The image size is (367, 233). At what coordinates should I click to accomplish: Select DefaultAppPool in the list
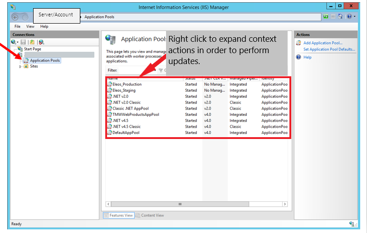click(197, 133)
